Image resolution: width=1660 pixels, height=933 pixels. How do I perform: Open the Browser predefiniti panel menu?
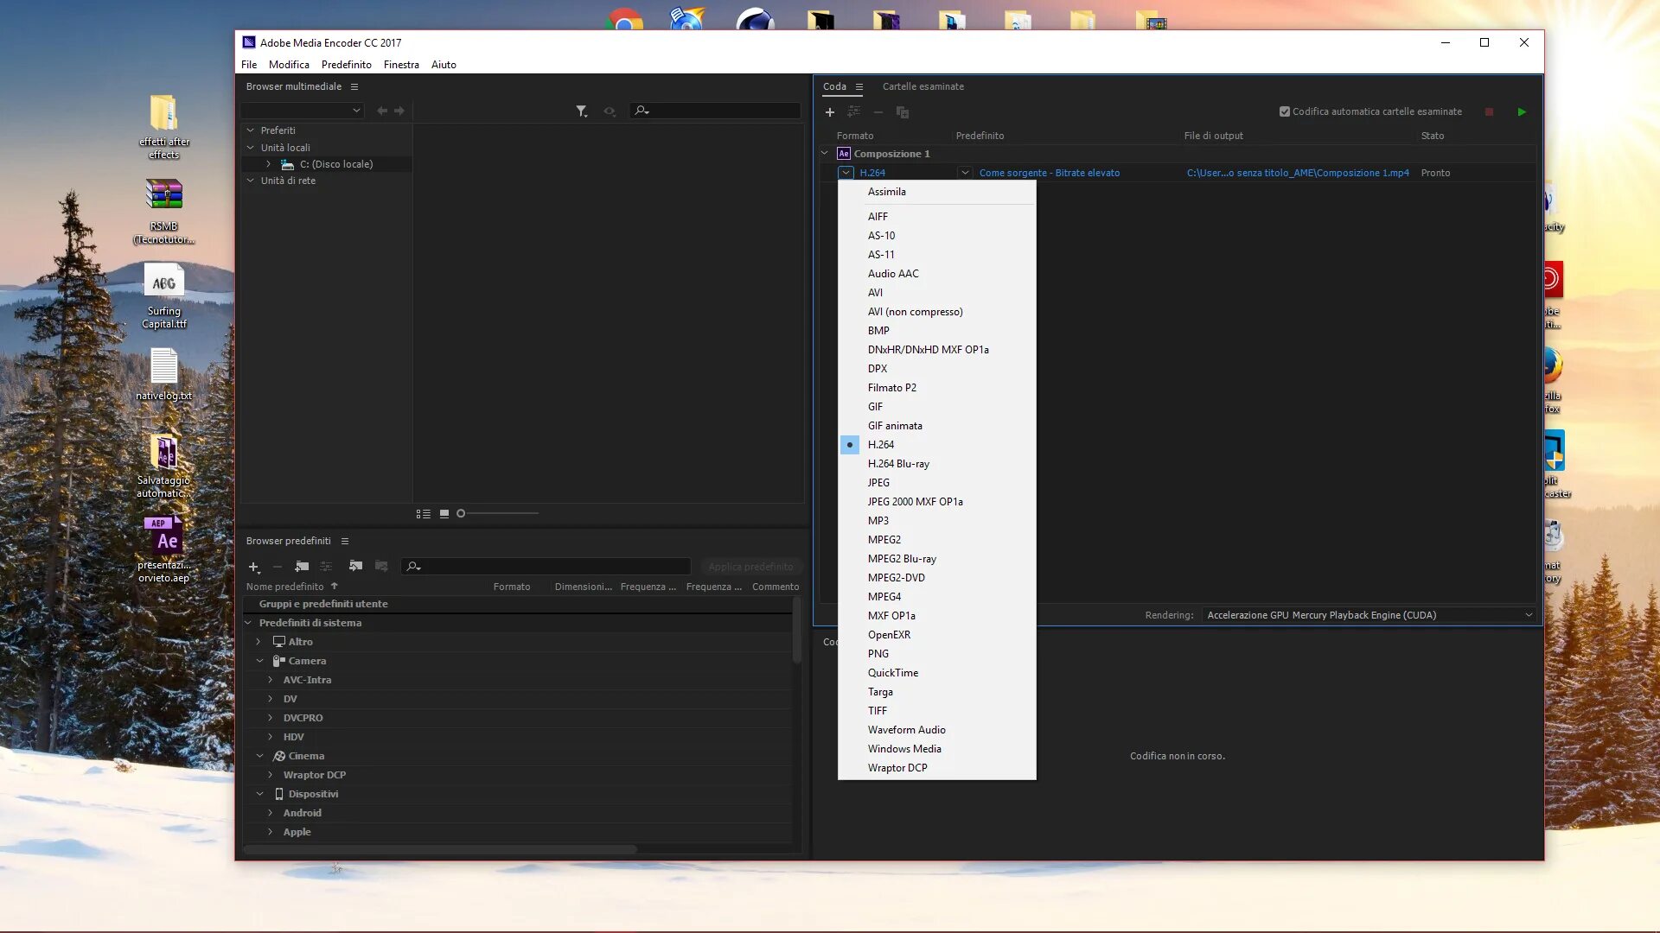point(344,541)
